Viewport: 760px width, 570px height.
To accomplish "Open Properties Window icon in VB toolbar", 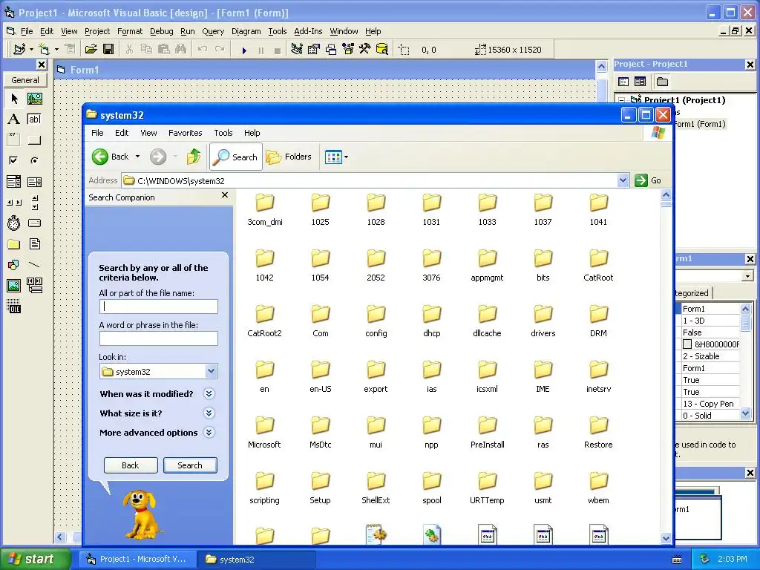I will (x=314, y=49).
